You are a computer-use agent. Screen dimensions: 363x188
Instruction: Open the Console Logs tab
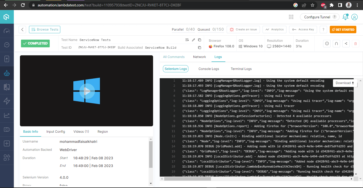click(x=209, y=69)
